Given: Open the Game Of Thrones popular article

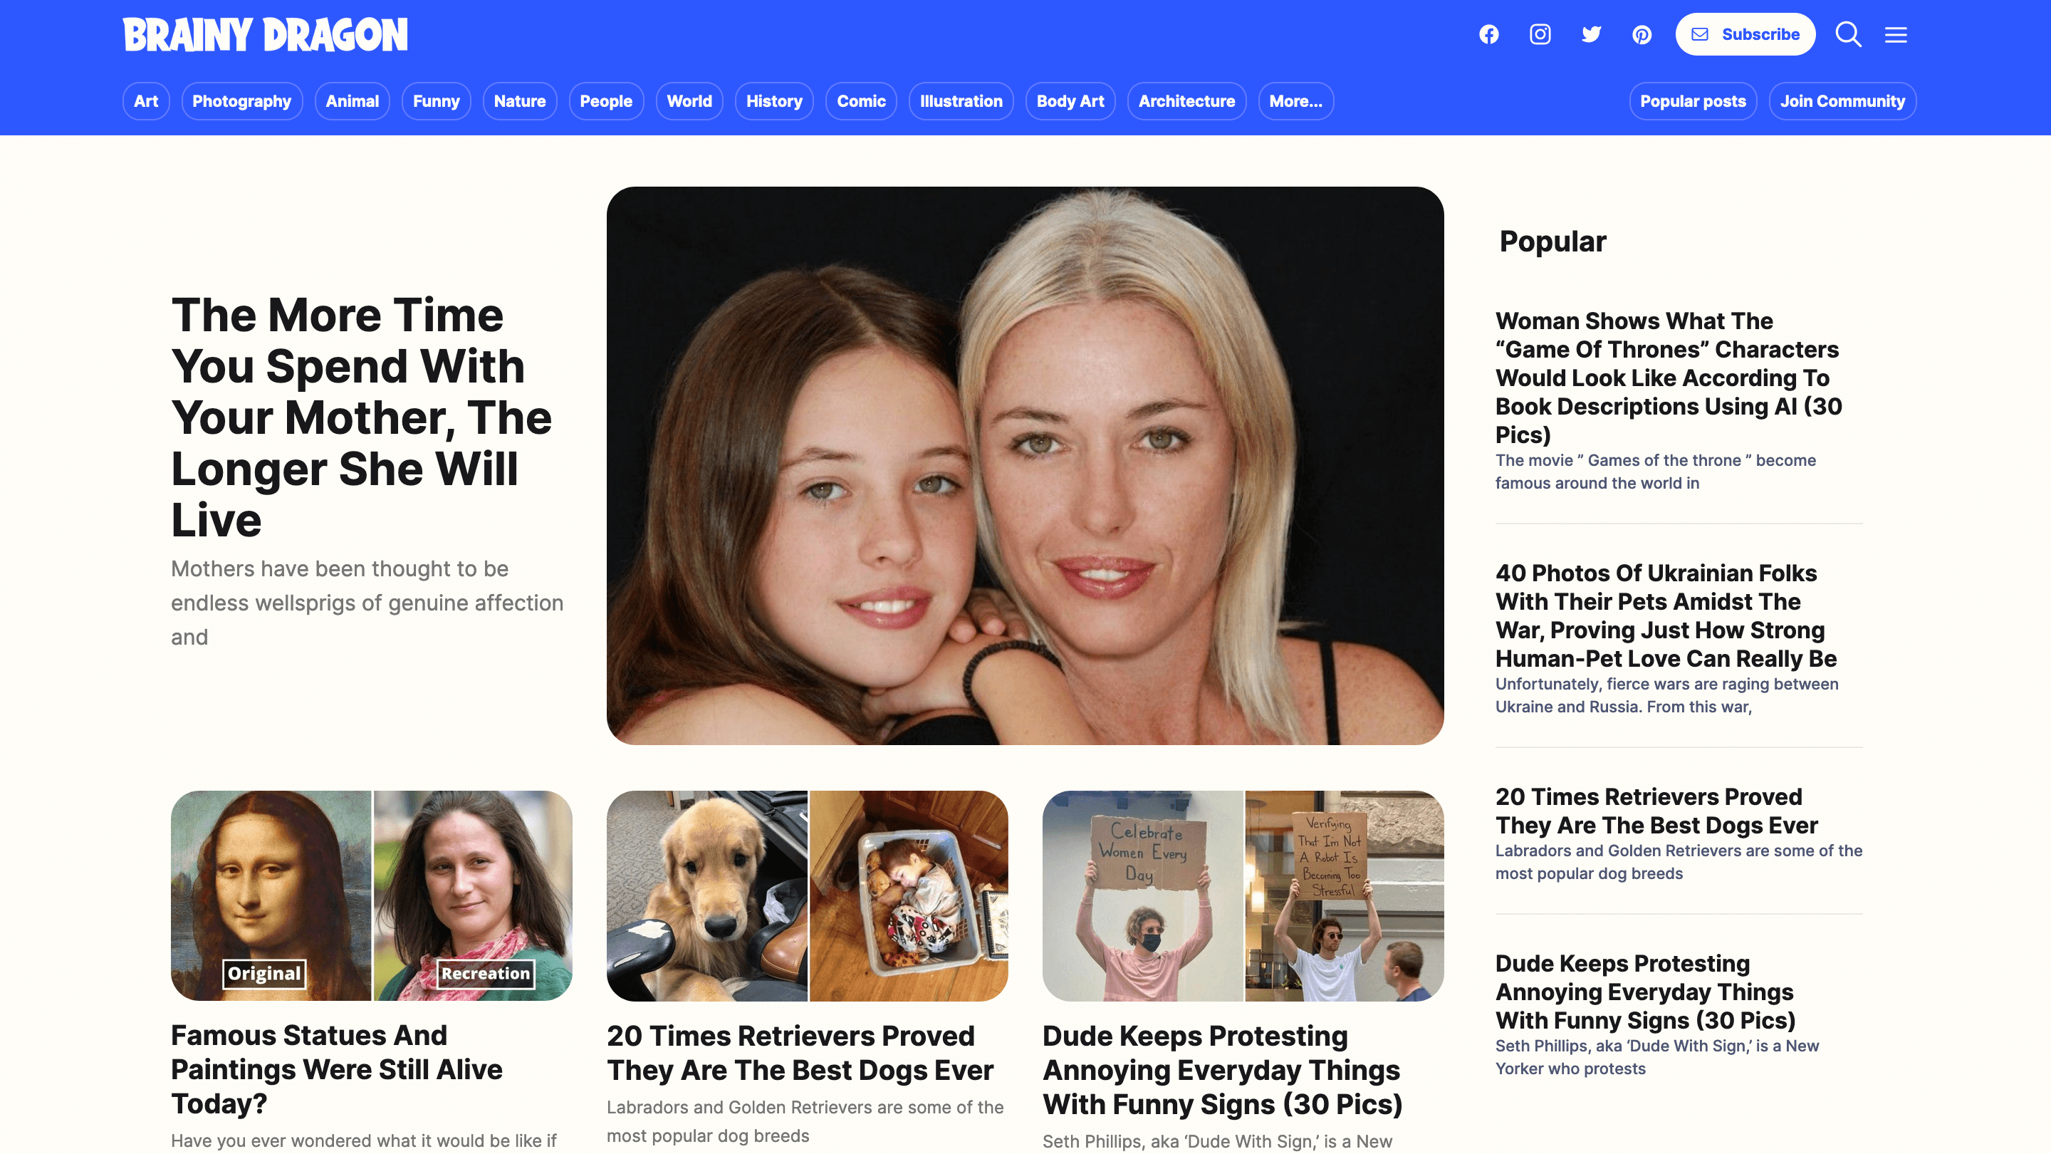Looking at the screenshot, I should (1668, 378).
